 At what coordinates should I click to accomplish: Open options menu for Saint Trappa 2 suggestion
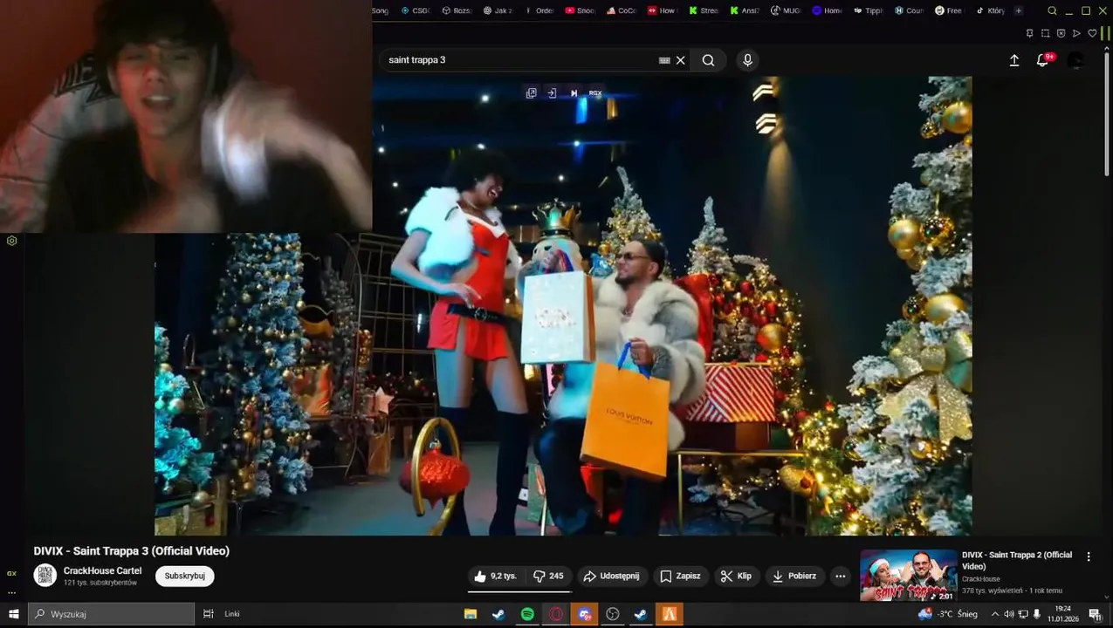tap(1088, 556)
